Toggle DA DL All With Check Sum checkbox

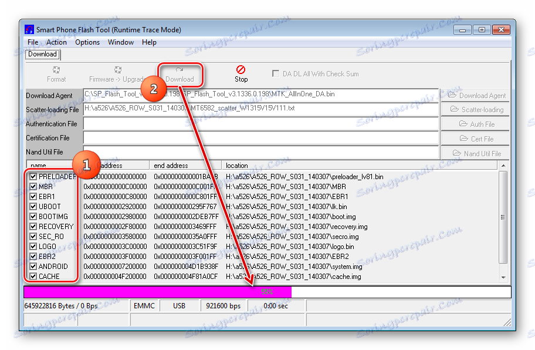275,73
